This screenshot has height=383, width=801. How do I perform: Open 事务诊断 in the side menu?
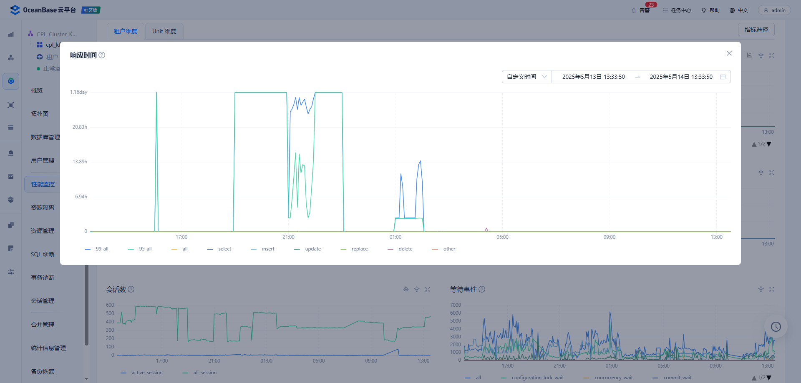[43, 278]
